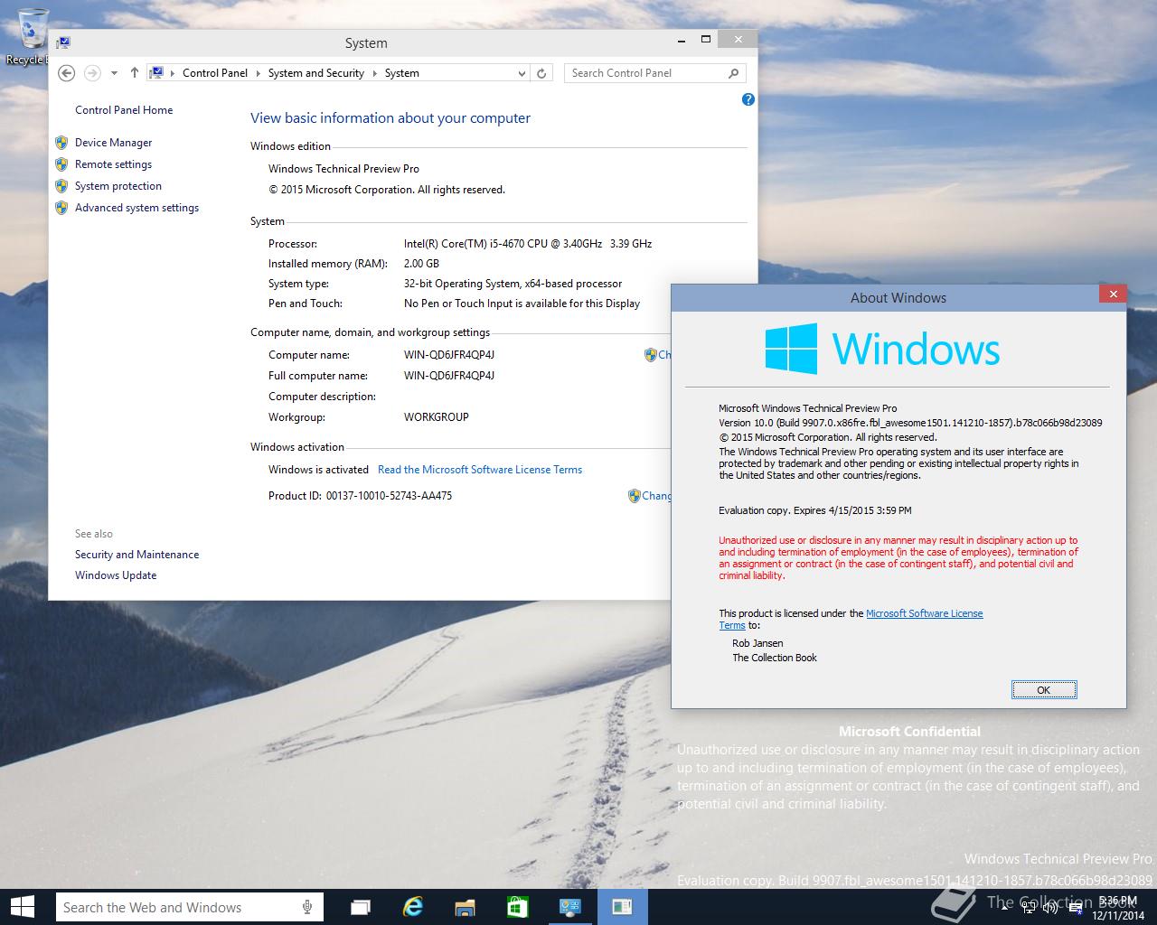
Task: Click OK in About Windows dialog
Action: 1044,690
